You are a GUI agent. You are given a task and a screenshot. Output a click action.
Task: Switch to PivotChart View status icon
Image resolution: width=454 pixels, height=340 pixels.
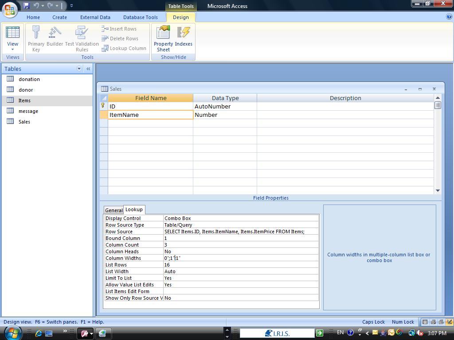pos(441,322)
